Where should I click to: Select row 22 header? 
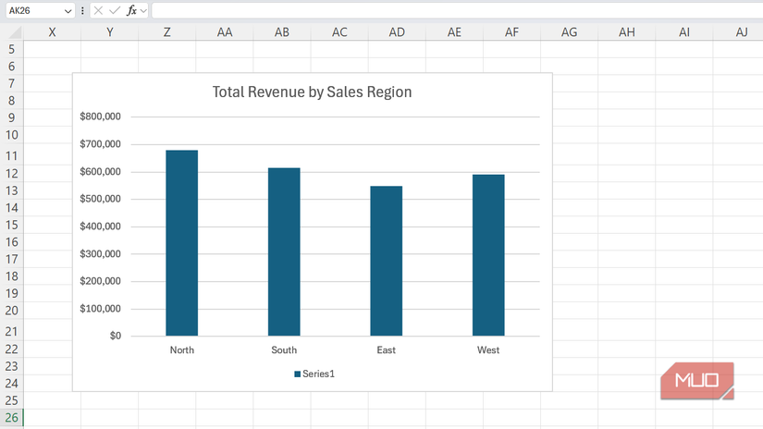click(12, 349)
